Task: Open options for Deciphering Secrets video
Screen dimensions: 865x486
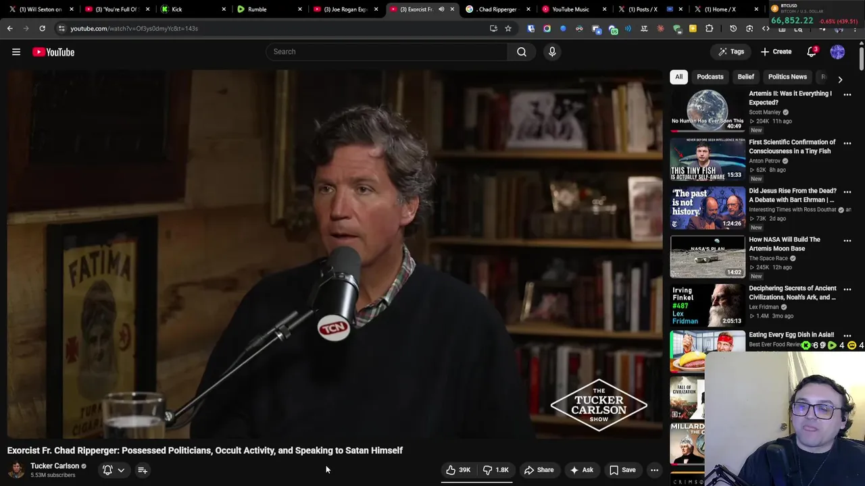Action: coord(847,289)
